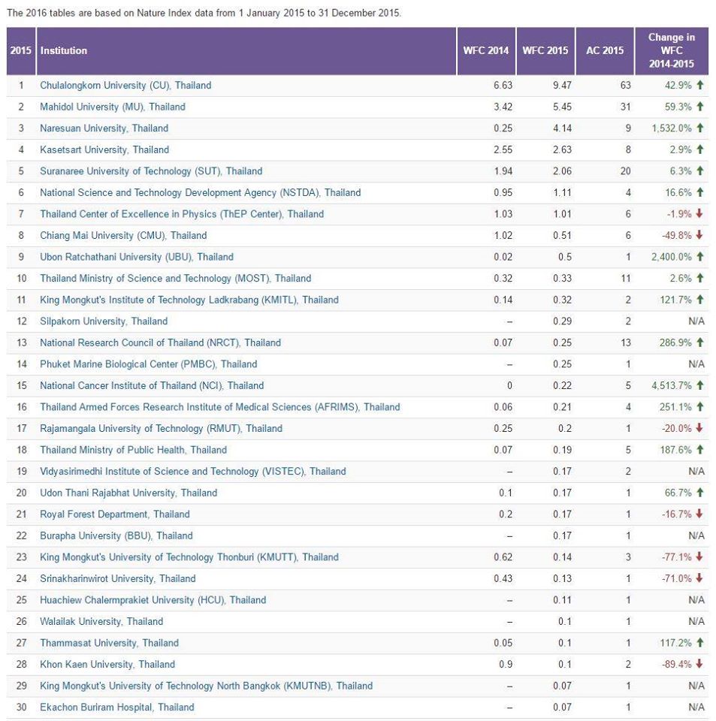Screen dimensions: 716x721
Task: Sort by the Institution column header
Action: (x=246, y=51)
